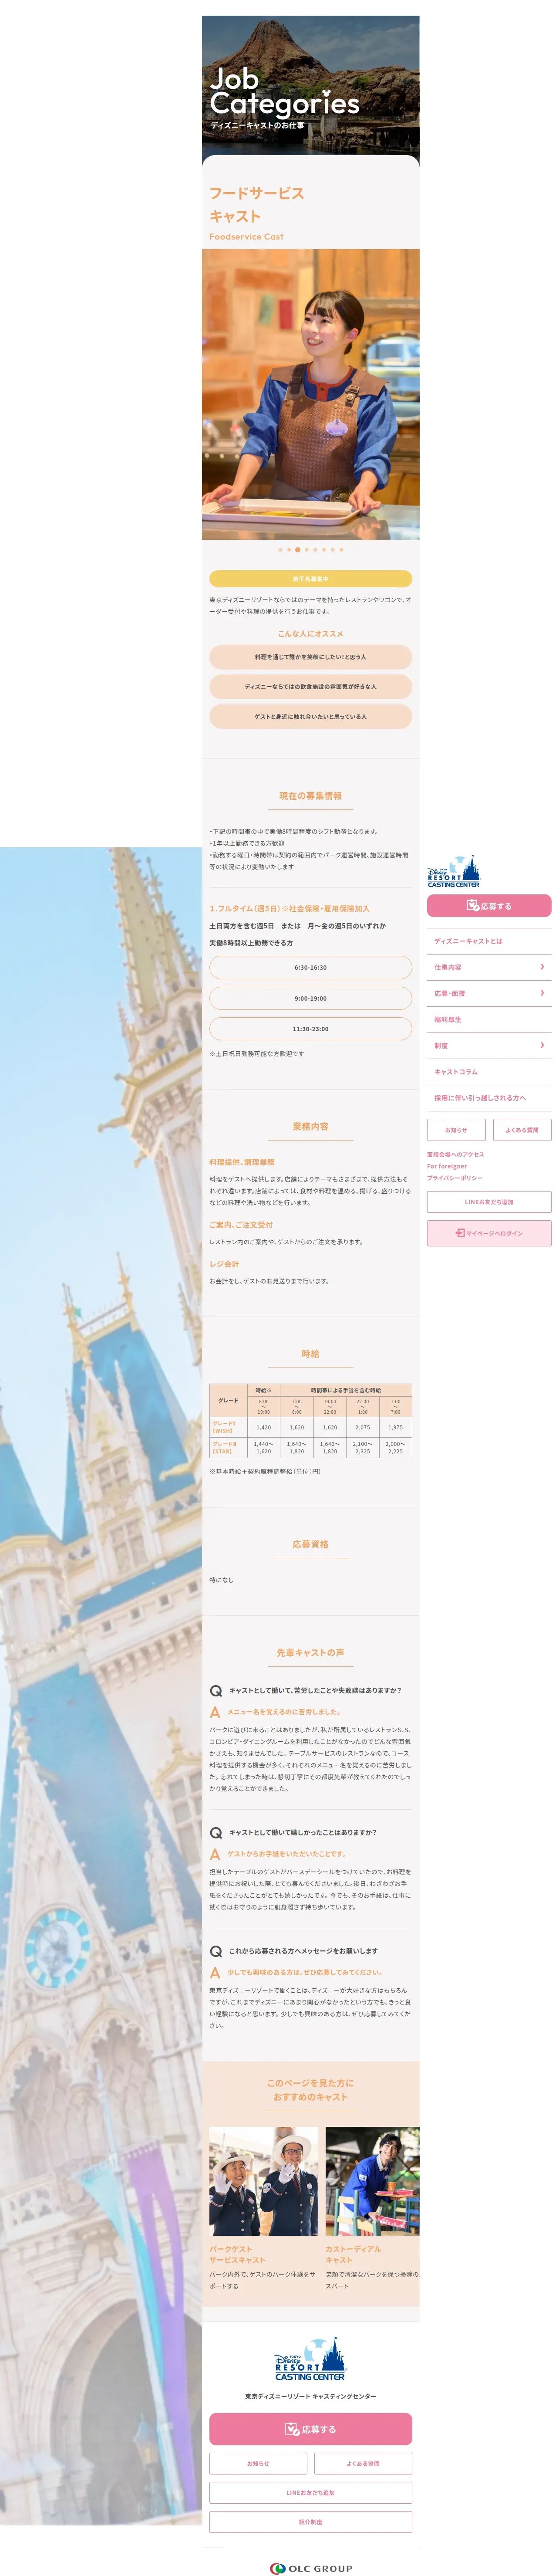Image resolution: width=559 pixels, height=2576 pixels.
Task: Click the Q icon beside 苦労したことや失敗談はありますか
Action: point(216,1692)
